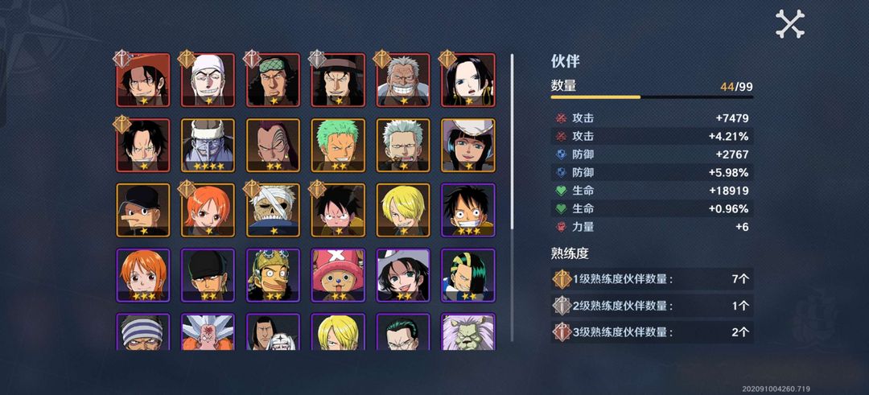This screenshot has height=395, width=869.
Task: Click the companion count progress bar
Action: coord(652,97)
